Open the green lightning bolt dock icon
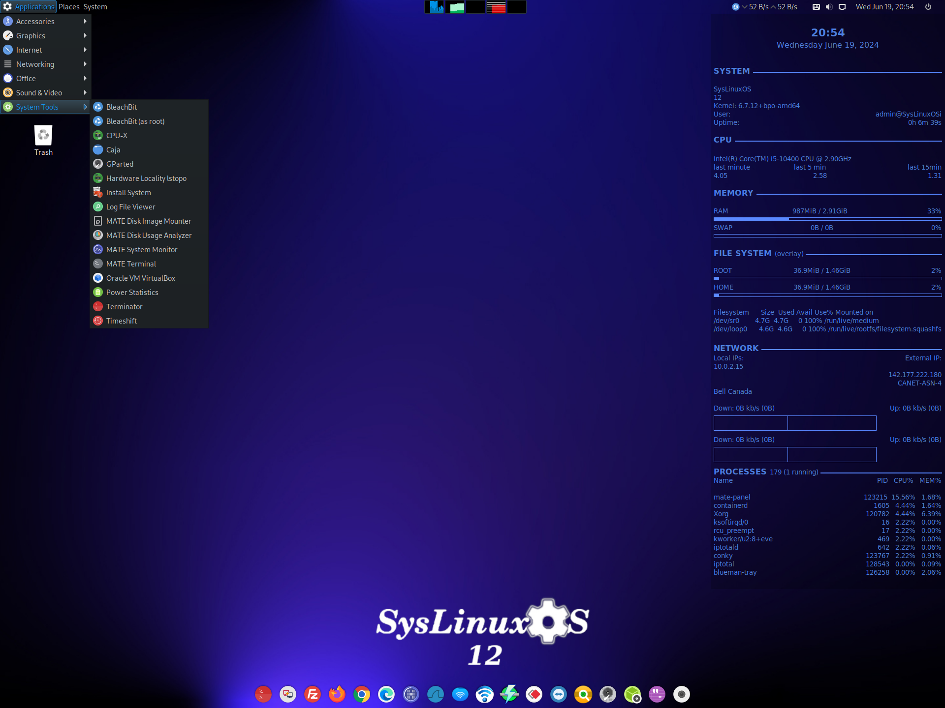This screenshot has width=945, height=708. click(x=509, y=694)
